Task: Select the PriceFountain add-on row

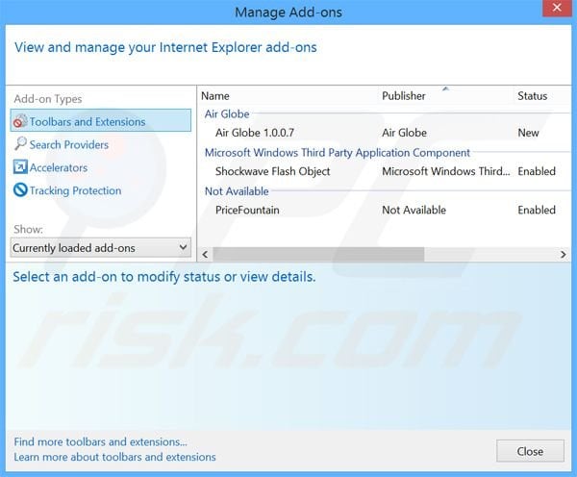Action: point(385,210)
